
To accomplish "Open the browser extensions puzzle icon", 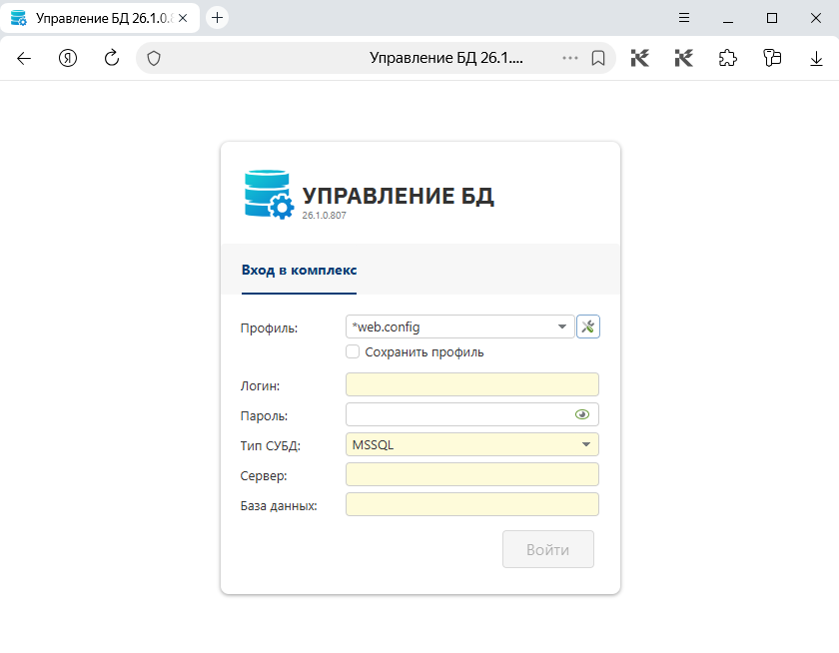I will 728,58.
